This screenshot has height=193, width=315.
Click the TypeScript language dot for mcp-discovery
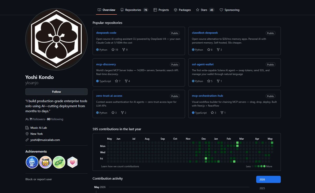click(97, 81)
